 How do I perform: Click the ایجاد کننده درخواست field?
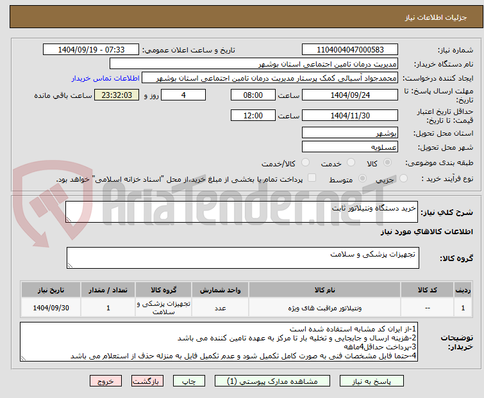pyautogui.click(x=270, y=78)
